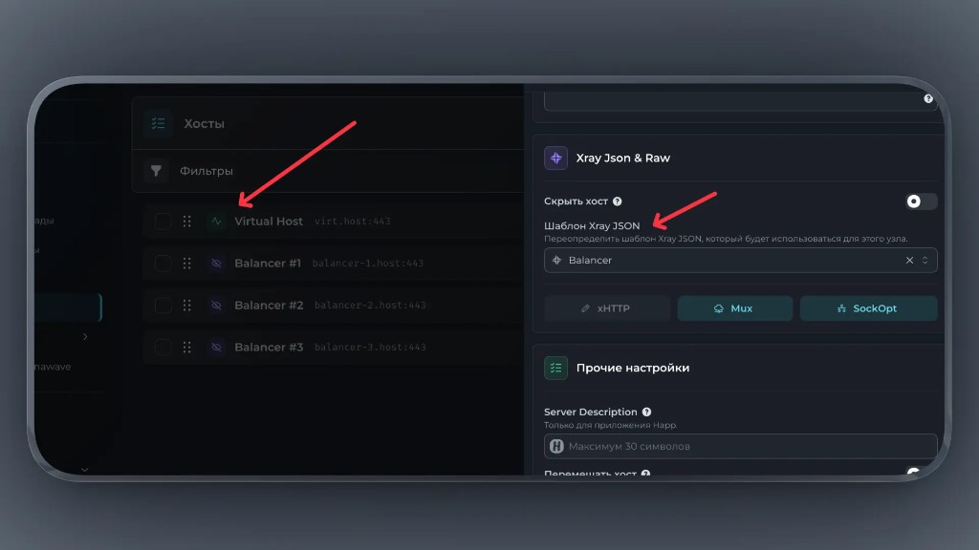Click the Прочие настройки section icon
The height and width of the screenshot is (550, 979).
coord(555,368)
